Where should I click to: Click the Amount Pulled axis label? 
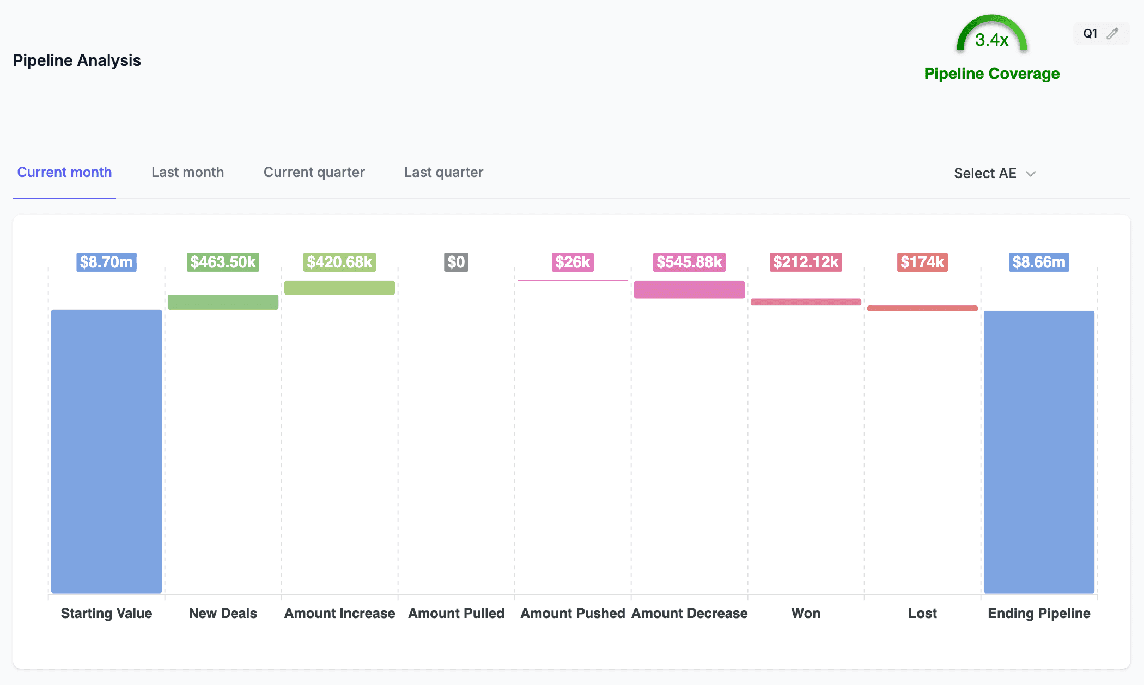coord(456,613)
